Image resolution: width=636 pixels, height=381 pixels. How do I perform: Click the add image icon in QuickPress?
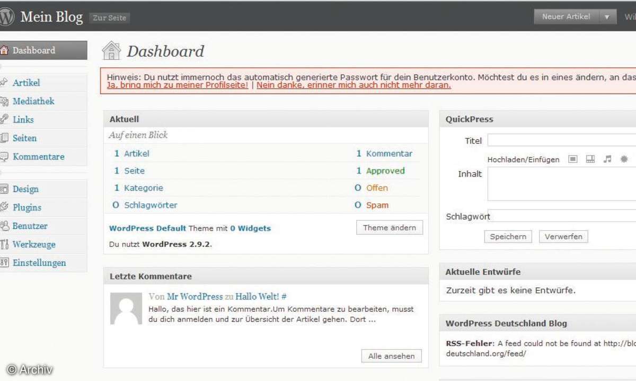(x=572, y=159)
